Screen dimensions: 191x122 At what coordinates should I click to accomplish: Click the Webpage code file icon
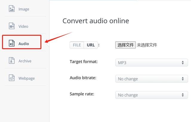tap(12, 78)
